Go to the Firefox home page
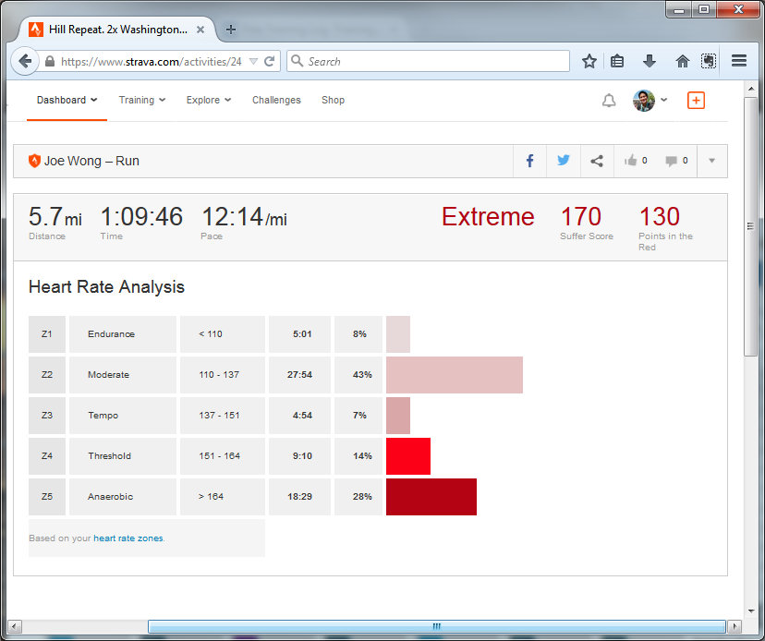This screenshot has width=765, height=641. (x=683, y=61)
